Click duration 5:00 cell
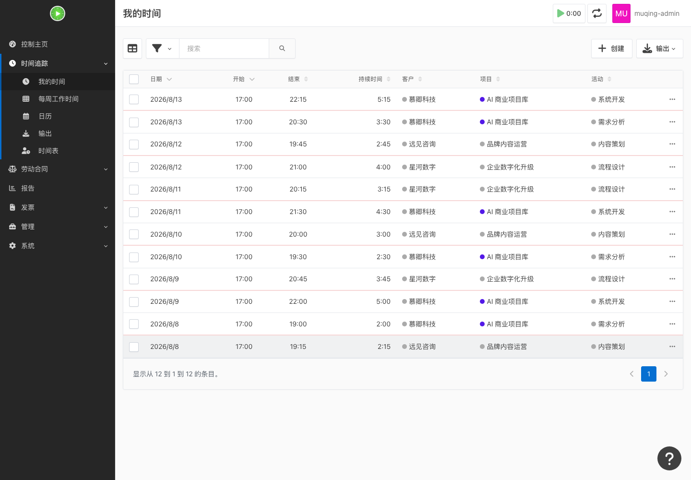This screenshot has height=480, width=691. coord(383,301)
